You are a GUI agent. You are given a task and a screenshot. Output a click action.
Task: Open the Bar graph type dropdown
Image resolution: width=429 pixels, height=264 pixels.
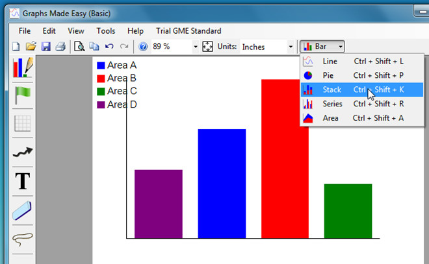pyautogui.click(x=322, y=47)
